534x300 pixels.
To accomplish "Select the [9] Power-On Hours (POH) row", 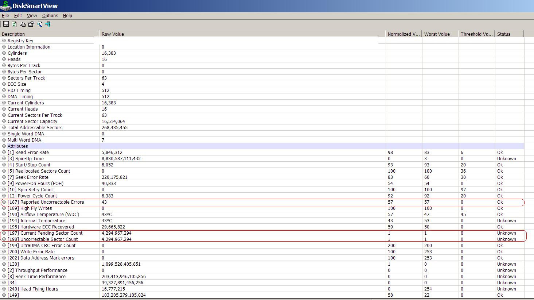I will [x=262, y=183].
